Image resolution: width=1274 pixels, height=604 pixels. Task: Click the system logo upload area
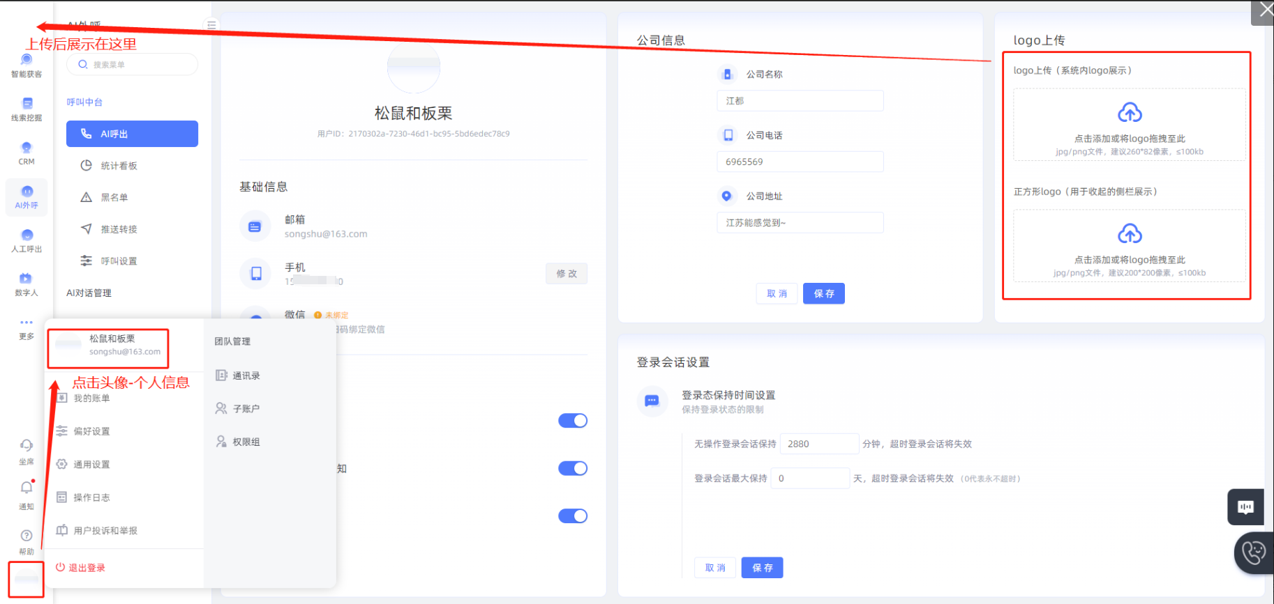(x=1129, y=125)
